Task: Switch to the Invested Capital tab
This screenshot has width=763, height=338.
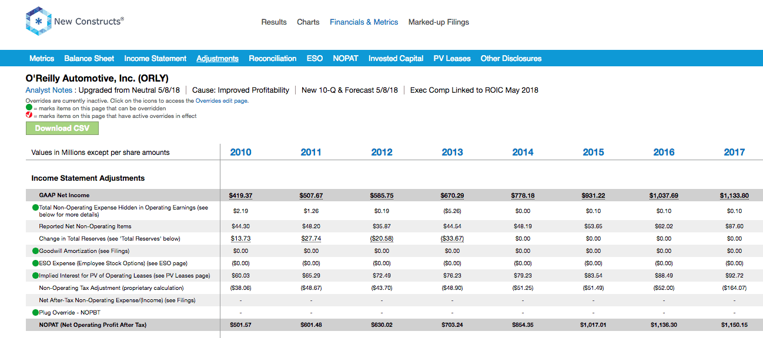Action: pyautogui.click(x=396, y=58)
